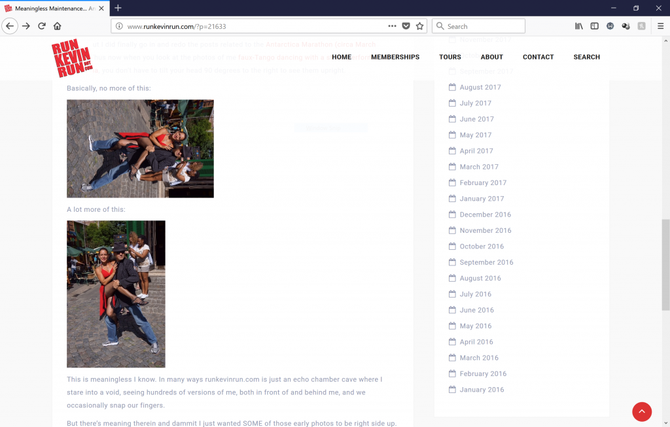Open the Firefox hamburger menu
Image resolution: width=670 pixels, height=427 pixels.
[x=660, y=26]
